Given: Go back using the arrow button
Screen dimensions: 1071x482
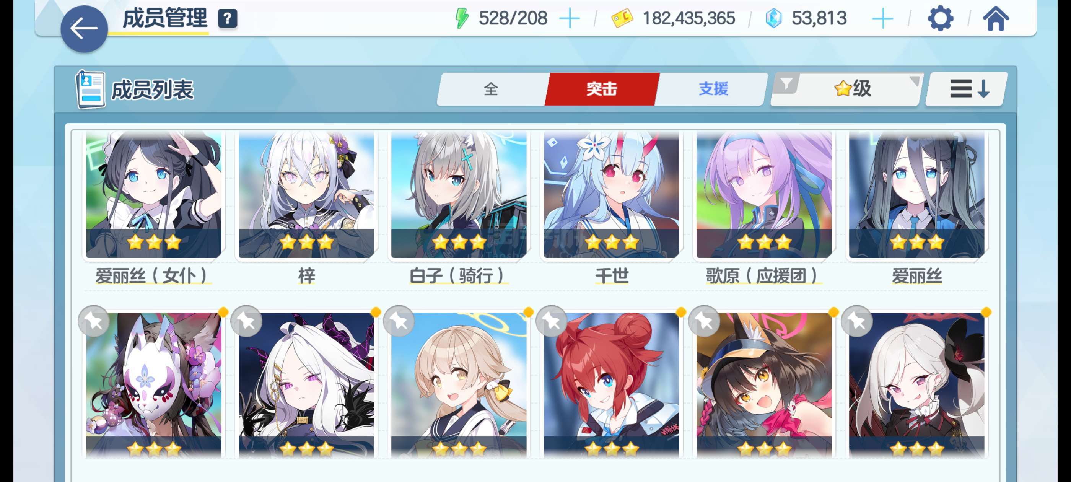Looking at the screenshot, I should 84,29.
